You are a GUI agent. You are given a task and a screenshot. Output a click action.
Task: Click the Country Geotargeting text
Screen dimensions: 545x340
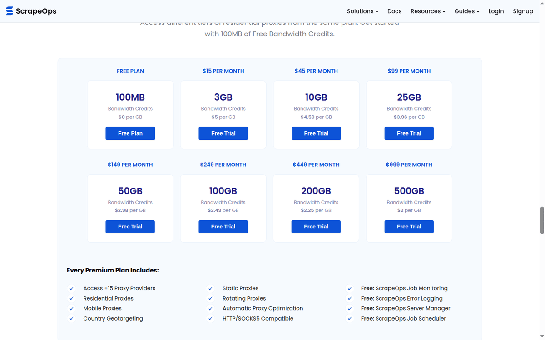(x=113, y=319)
